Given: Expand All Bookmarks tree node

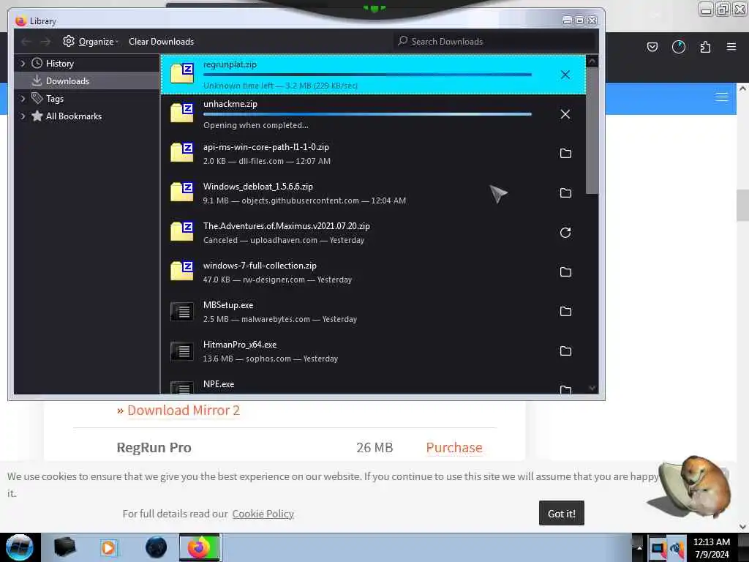Looking at the screenshot, I should [23, 116].
